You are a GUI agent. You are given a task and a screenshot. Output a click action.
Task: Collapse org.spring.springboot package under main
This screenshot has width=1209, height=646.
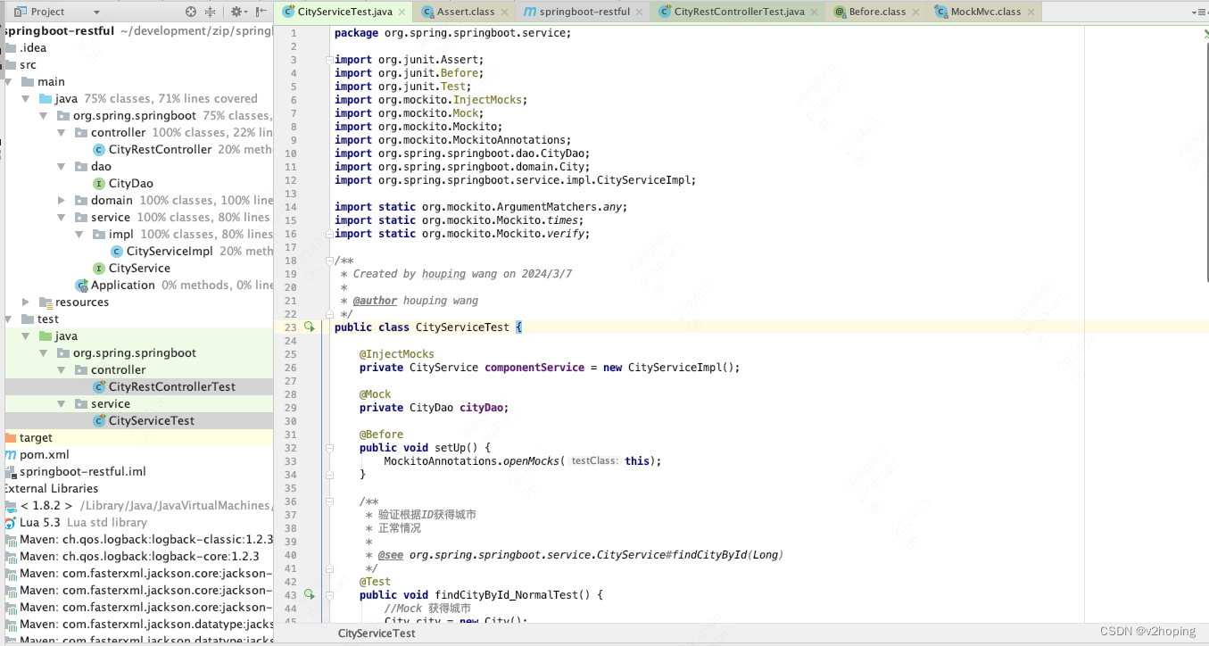[44, 116]
